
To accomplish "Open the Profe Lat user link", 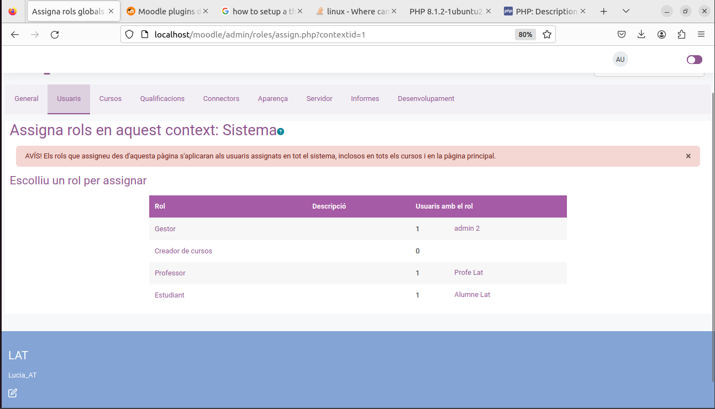I will 468,272.
